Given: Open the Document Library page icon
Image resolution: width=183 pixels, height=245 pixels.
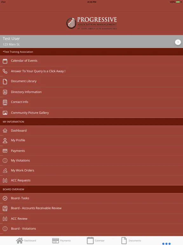Looking at the screenshot, I should click(5, 81).
